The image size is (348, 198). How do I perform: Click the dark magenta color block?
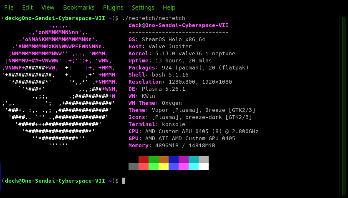[184, 159]
